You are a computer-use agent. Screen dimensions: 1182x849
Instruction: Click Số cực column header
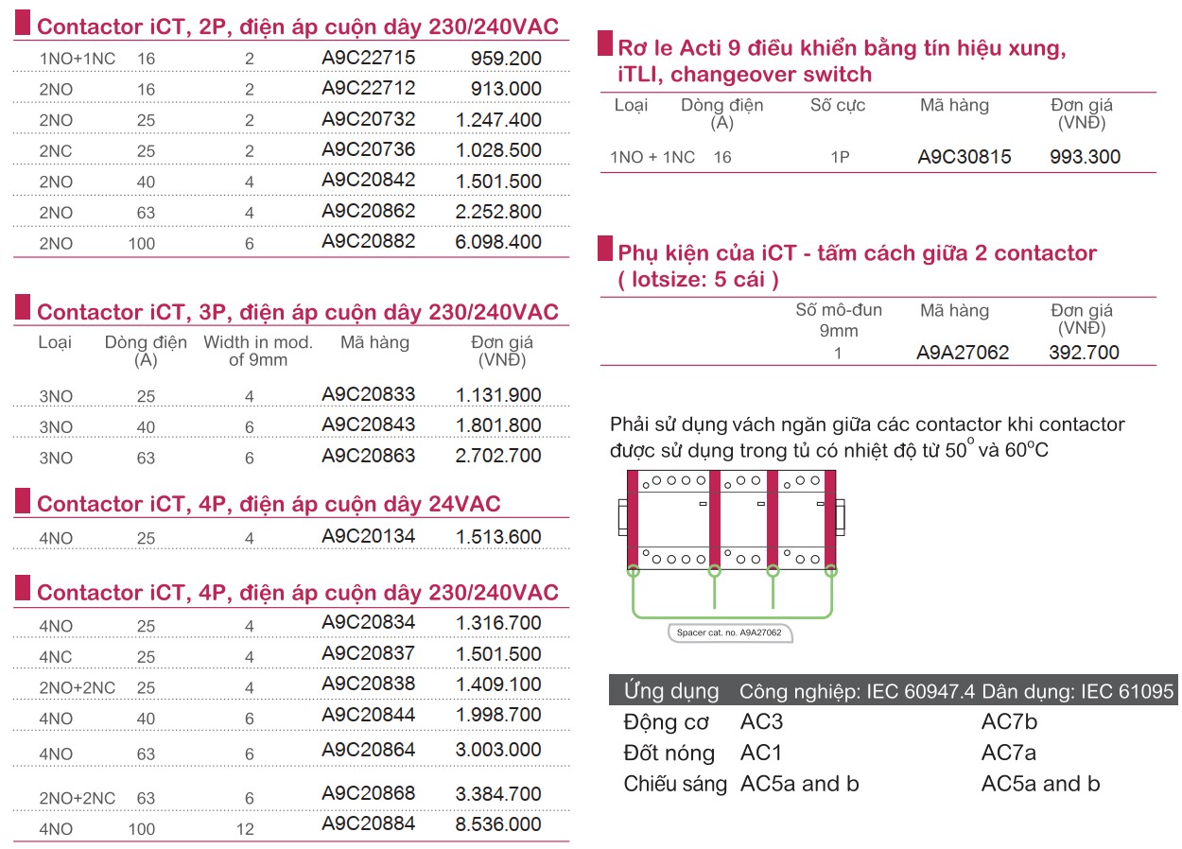click(838, 105)
